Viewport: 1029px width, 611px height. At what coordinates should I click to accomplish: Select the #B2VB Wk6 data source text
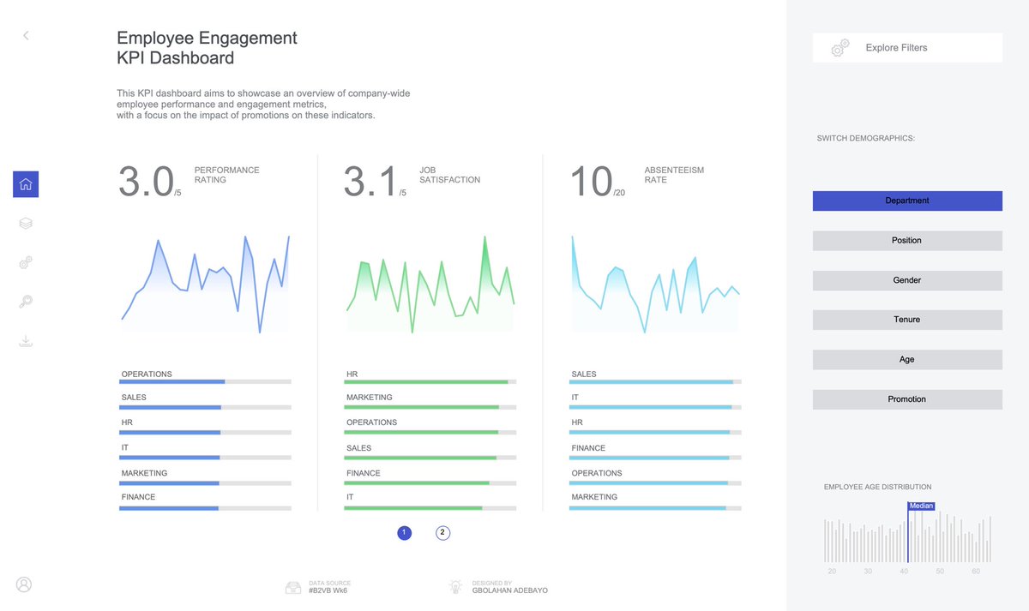pos(328,590)
